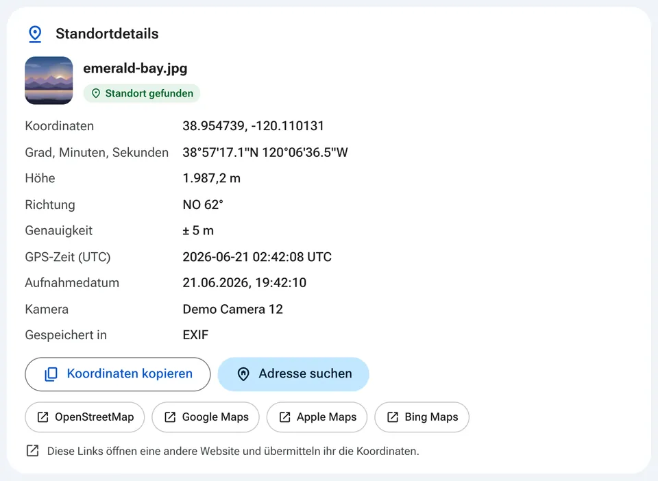
Task: Click the copy icon in Koordinaten kopieren
Action: coord(51,374)
